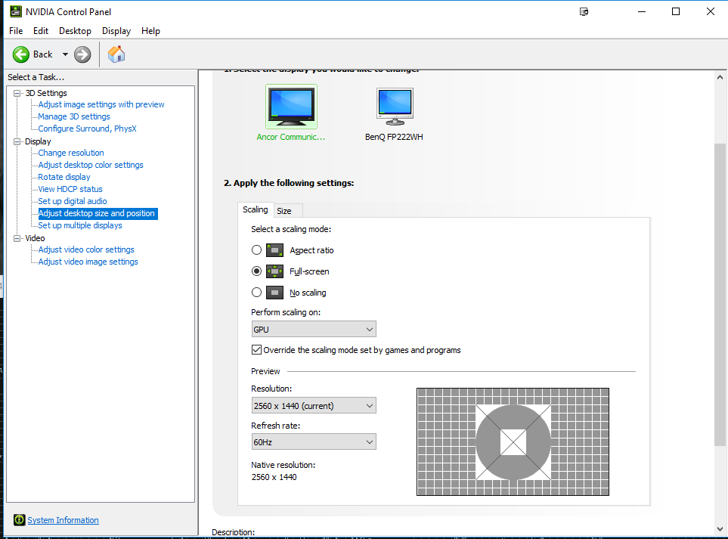Select the No scaling radio button
Image resolution: width=728 pixels, height=539 pixels.
click(x=256, y=293)
